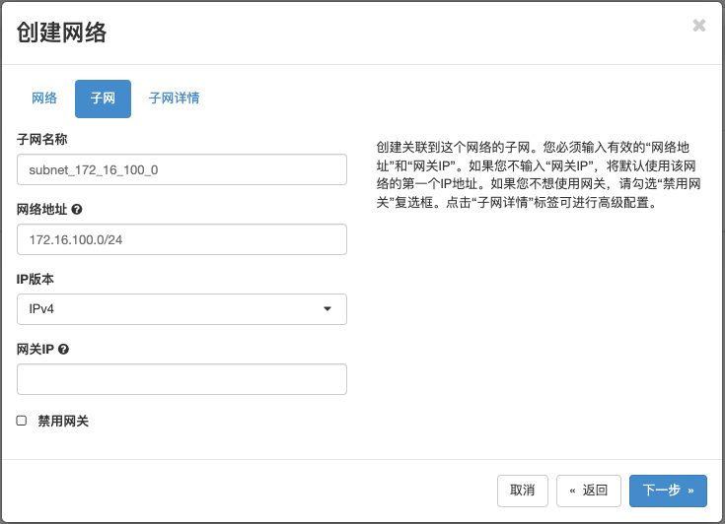
Task: Click the 创建网络 dialog title
Action: [x=61, y=33]
